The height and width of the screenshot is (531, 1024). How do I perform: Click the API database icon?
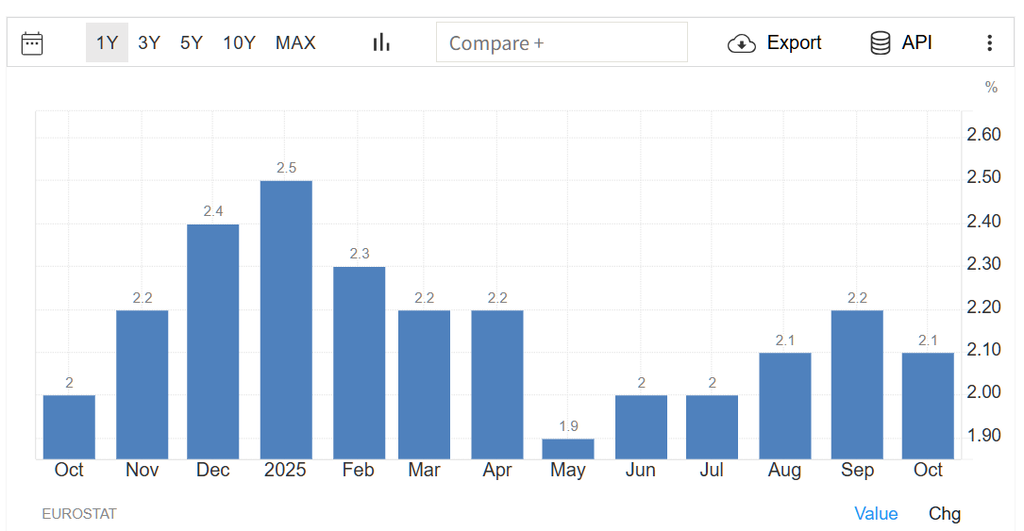tap(880, 43)
